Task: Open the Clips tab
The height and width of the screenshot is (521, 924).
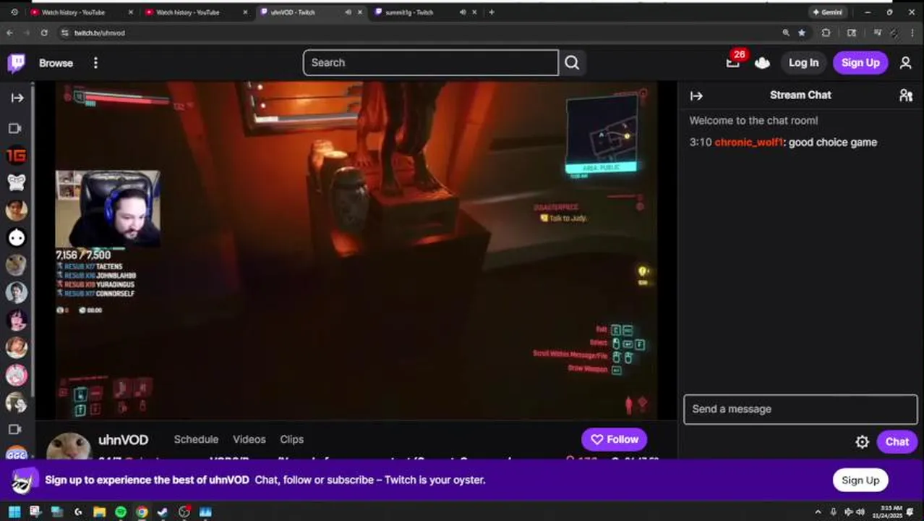Action: pos(292,439)
